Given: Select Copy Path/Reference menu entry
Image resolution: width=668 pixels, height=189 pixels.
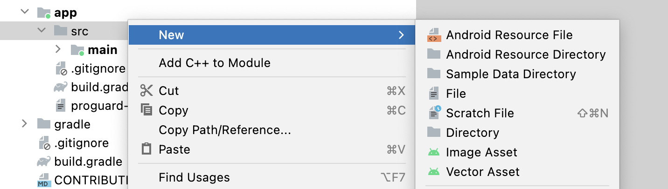Looking at the screenshot, I should click(x=225, y=130).
